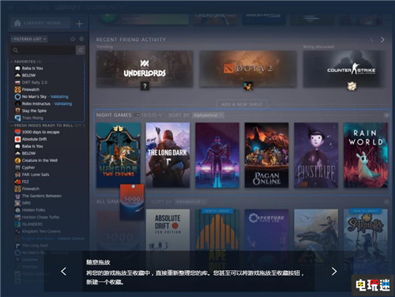Go to next tutorial tip

[x=334, y=272]
